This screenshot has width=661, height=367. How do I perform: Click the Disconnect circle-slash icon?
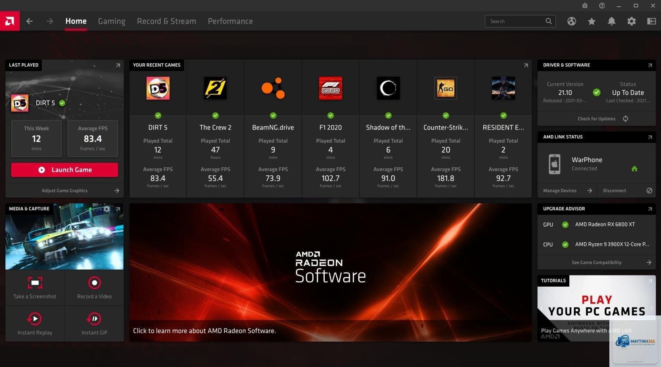pos(649,191)
